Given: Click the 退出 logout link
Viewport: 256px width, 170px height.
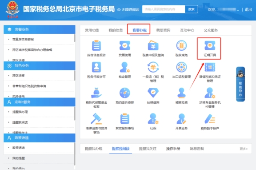Looking at the screenshot, I should coord(248,9).
